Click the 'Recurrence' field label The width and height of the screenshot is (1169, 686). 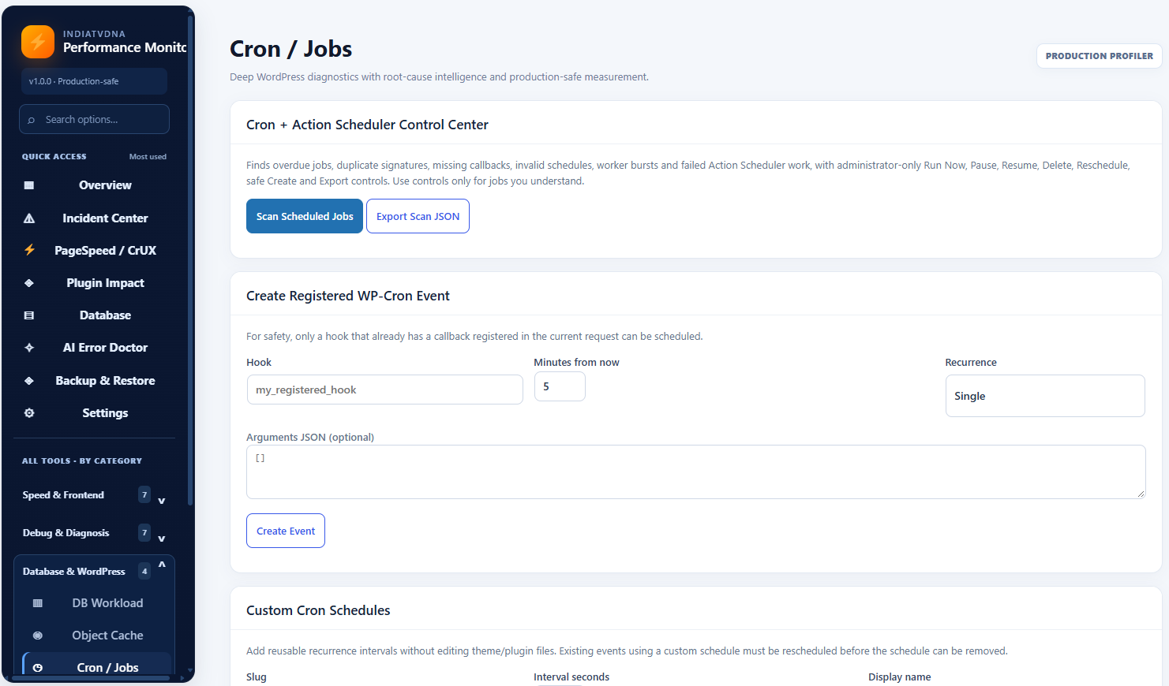971,363
